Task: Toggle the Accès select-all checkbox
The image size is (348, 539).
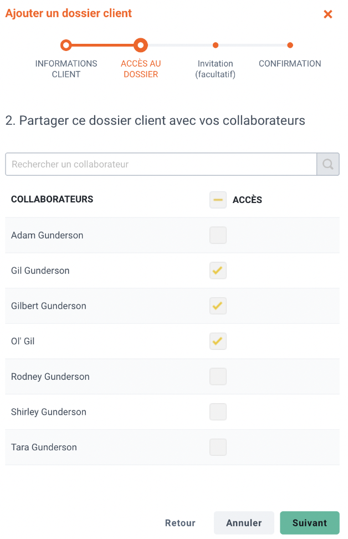Action: tap(218, 200)
